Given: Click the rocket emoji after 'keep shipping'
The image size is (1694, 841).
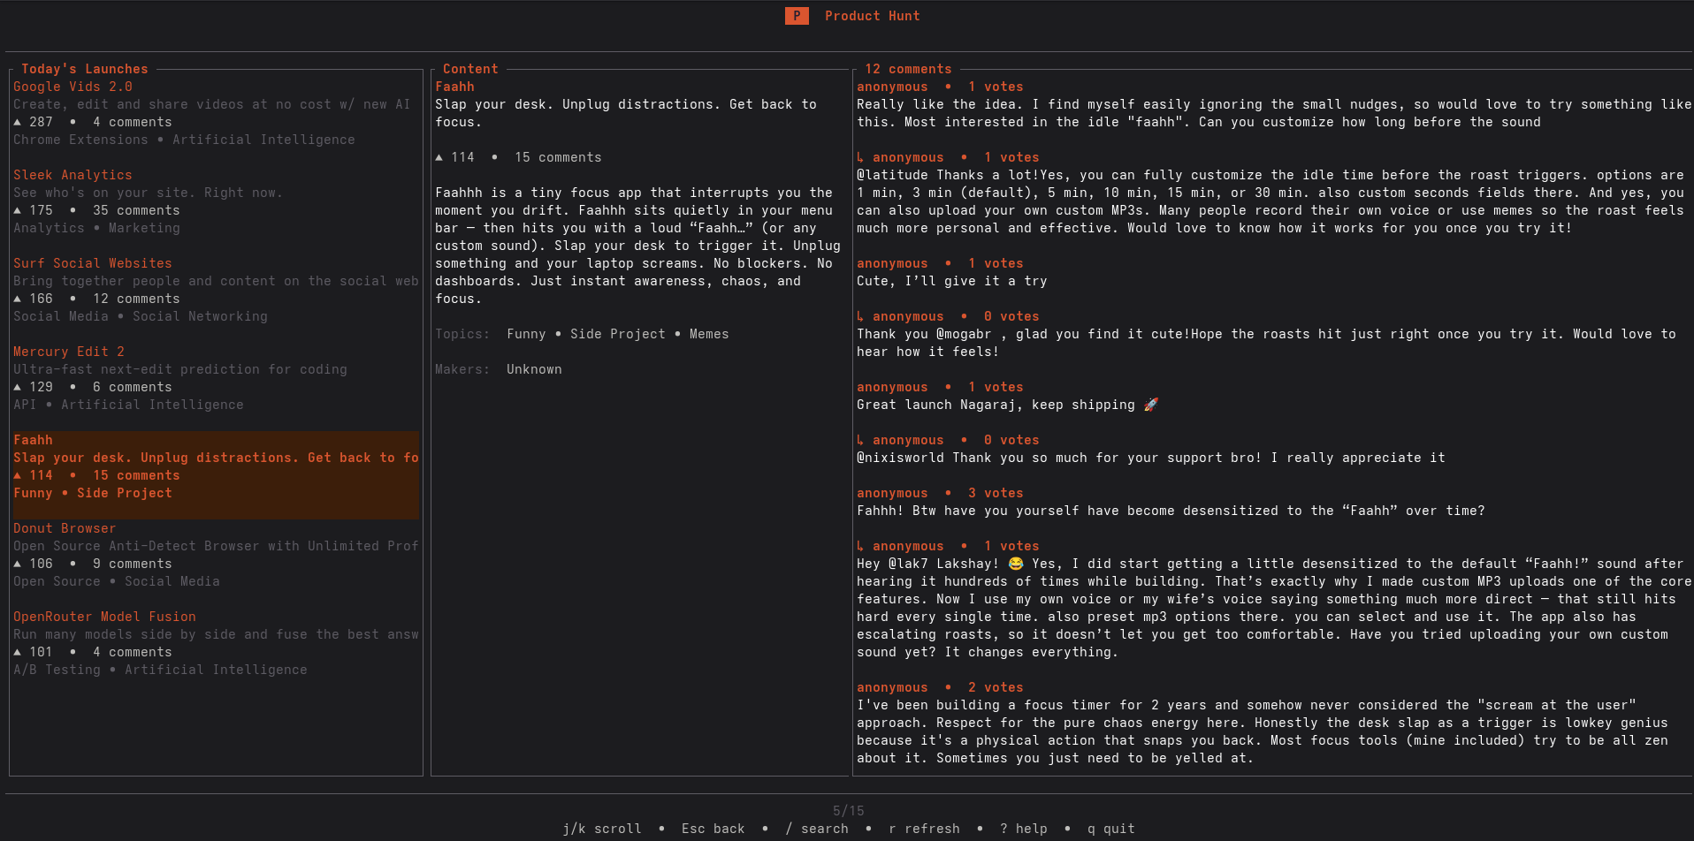Looking at the screenshot, I should click(x=1150, y=405).
